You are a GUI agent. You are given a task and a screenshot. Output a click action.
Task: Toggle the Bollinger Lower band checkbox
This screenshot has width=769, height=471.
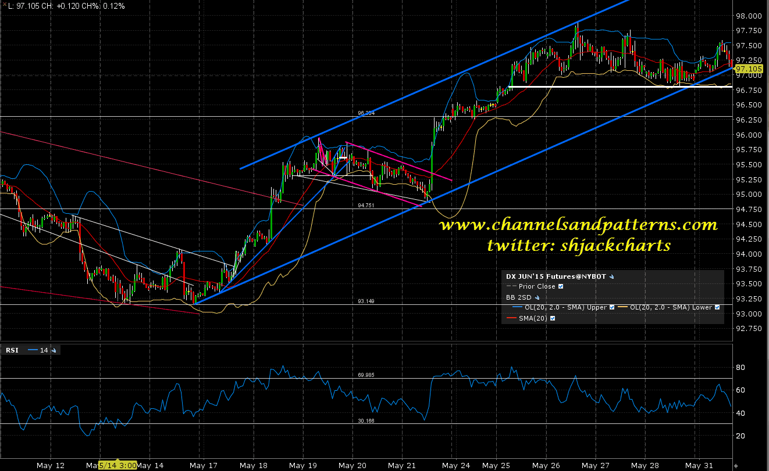click(x=717, y=307)
